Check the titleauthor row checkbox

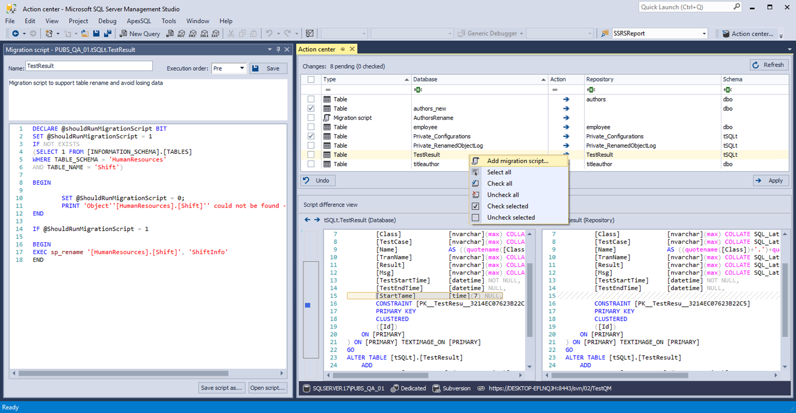point(311,164)
